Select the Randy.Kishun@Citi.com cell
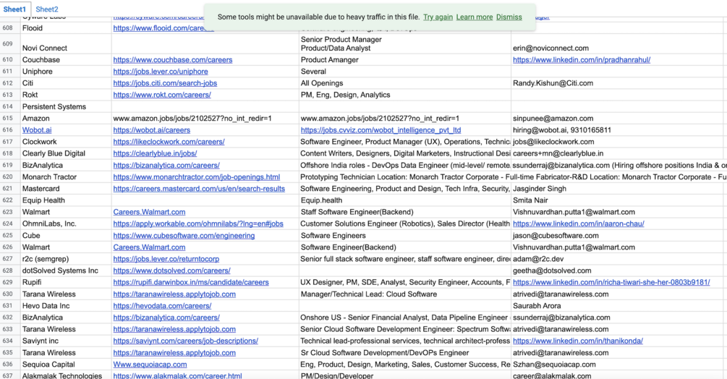This screenshot has height=379, width=727. (616, 83)
